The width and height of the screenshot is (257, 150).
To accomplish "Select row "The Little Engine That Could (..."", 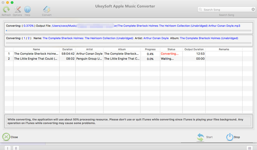I will (x=128, y=59).
